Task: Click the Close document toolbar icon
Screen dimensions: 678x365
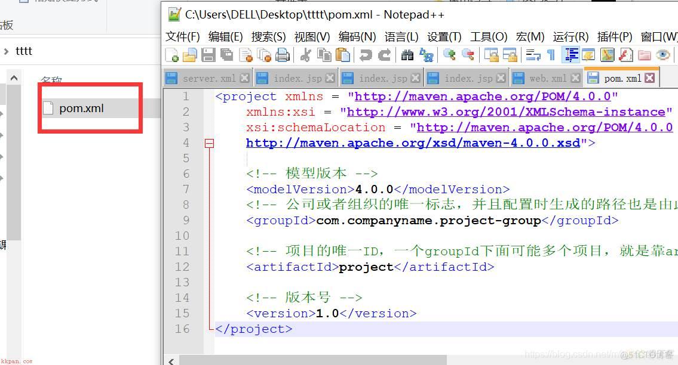Action: tap(246, 55)
